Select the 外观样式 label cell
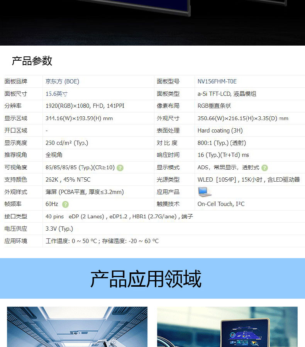The width and height of the screenshot is (305, 347). [x=16, y=192]
